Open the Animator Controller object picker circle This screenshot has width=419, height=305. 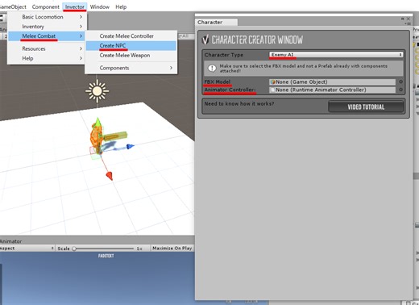point(400,90)
